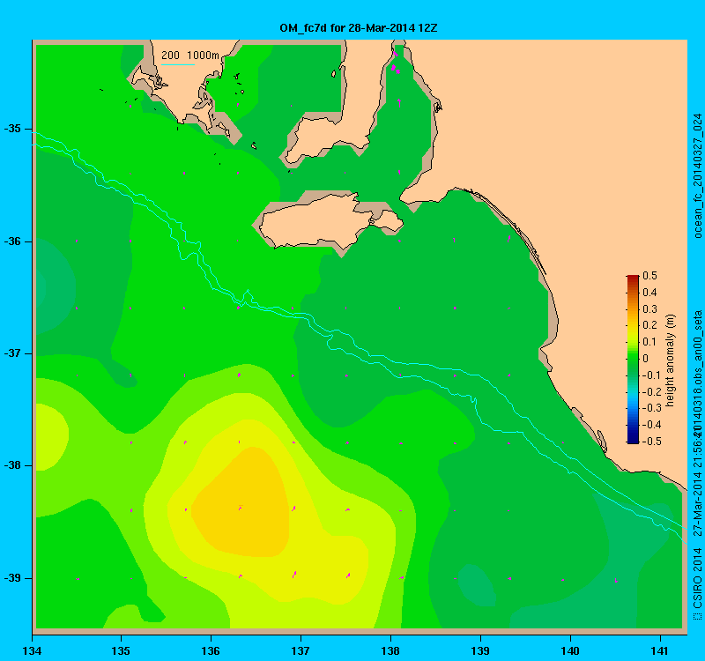Click the '139' longitude tick label
The height and width of the screenshot is (661, 705).
(x=480, y=650)
